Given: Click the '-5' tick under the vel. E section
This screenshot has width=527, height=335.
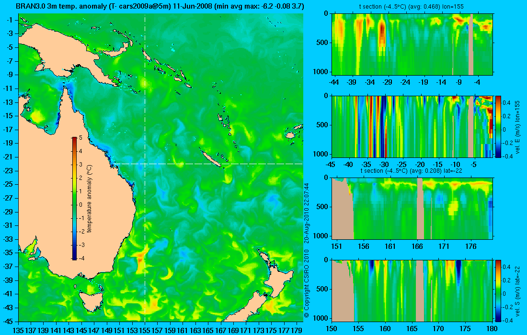Looking at the screenshot, I should click(x=473, y=165).
